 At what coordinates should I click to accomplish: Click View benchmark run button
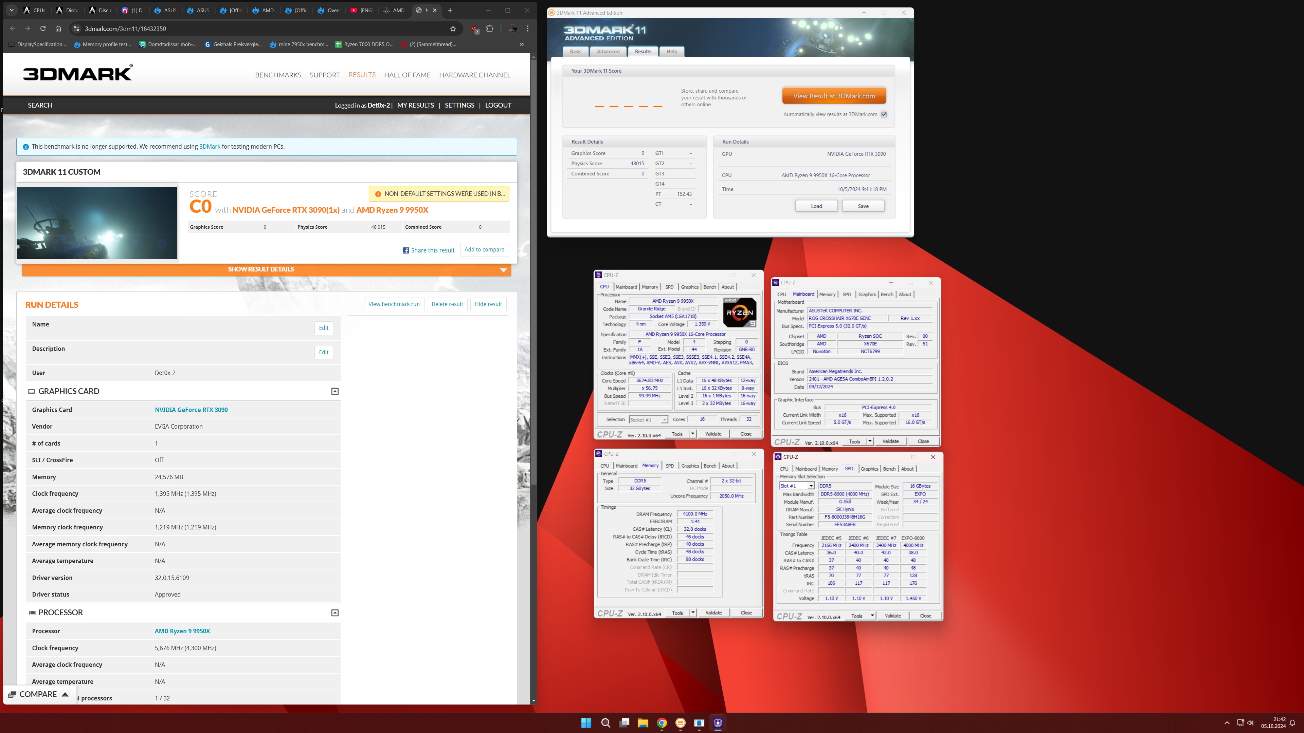(x=394, y=304)
